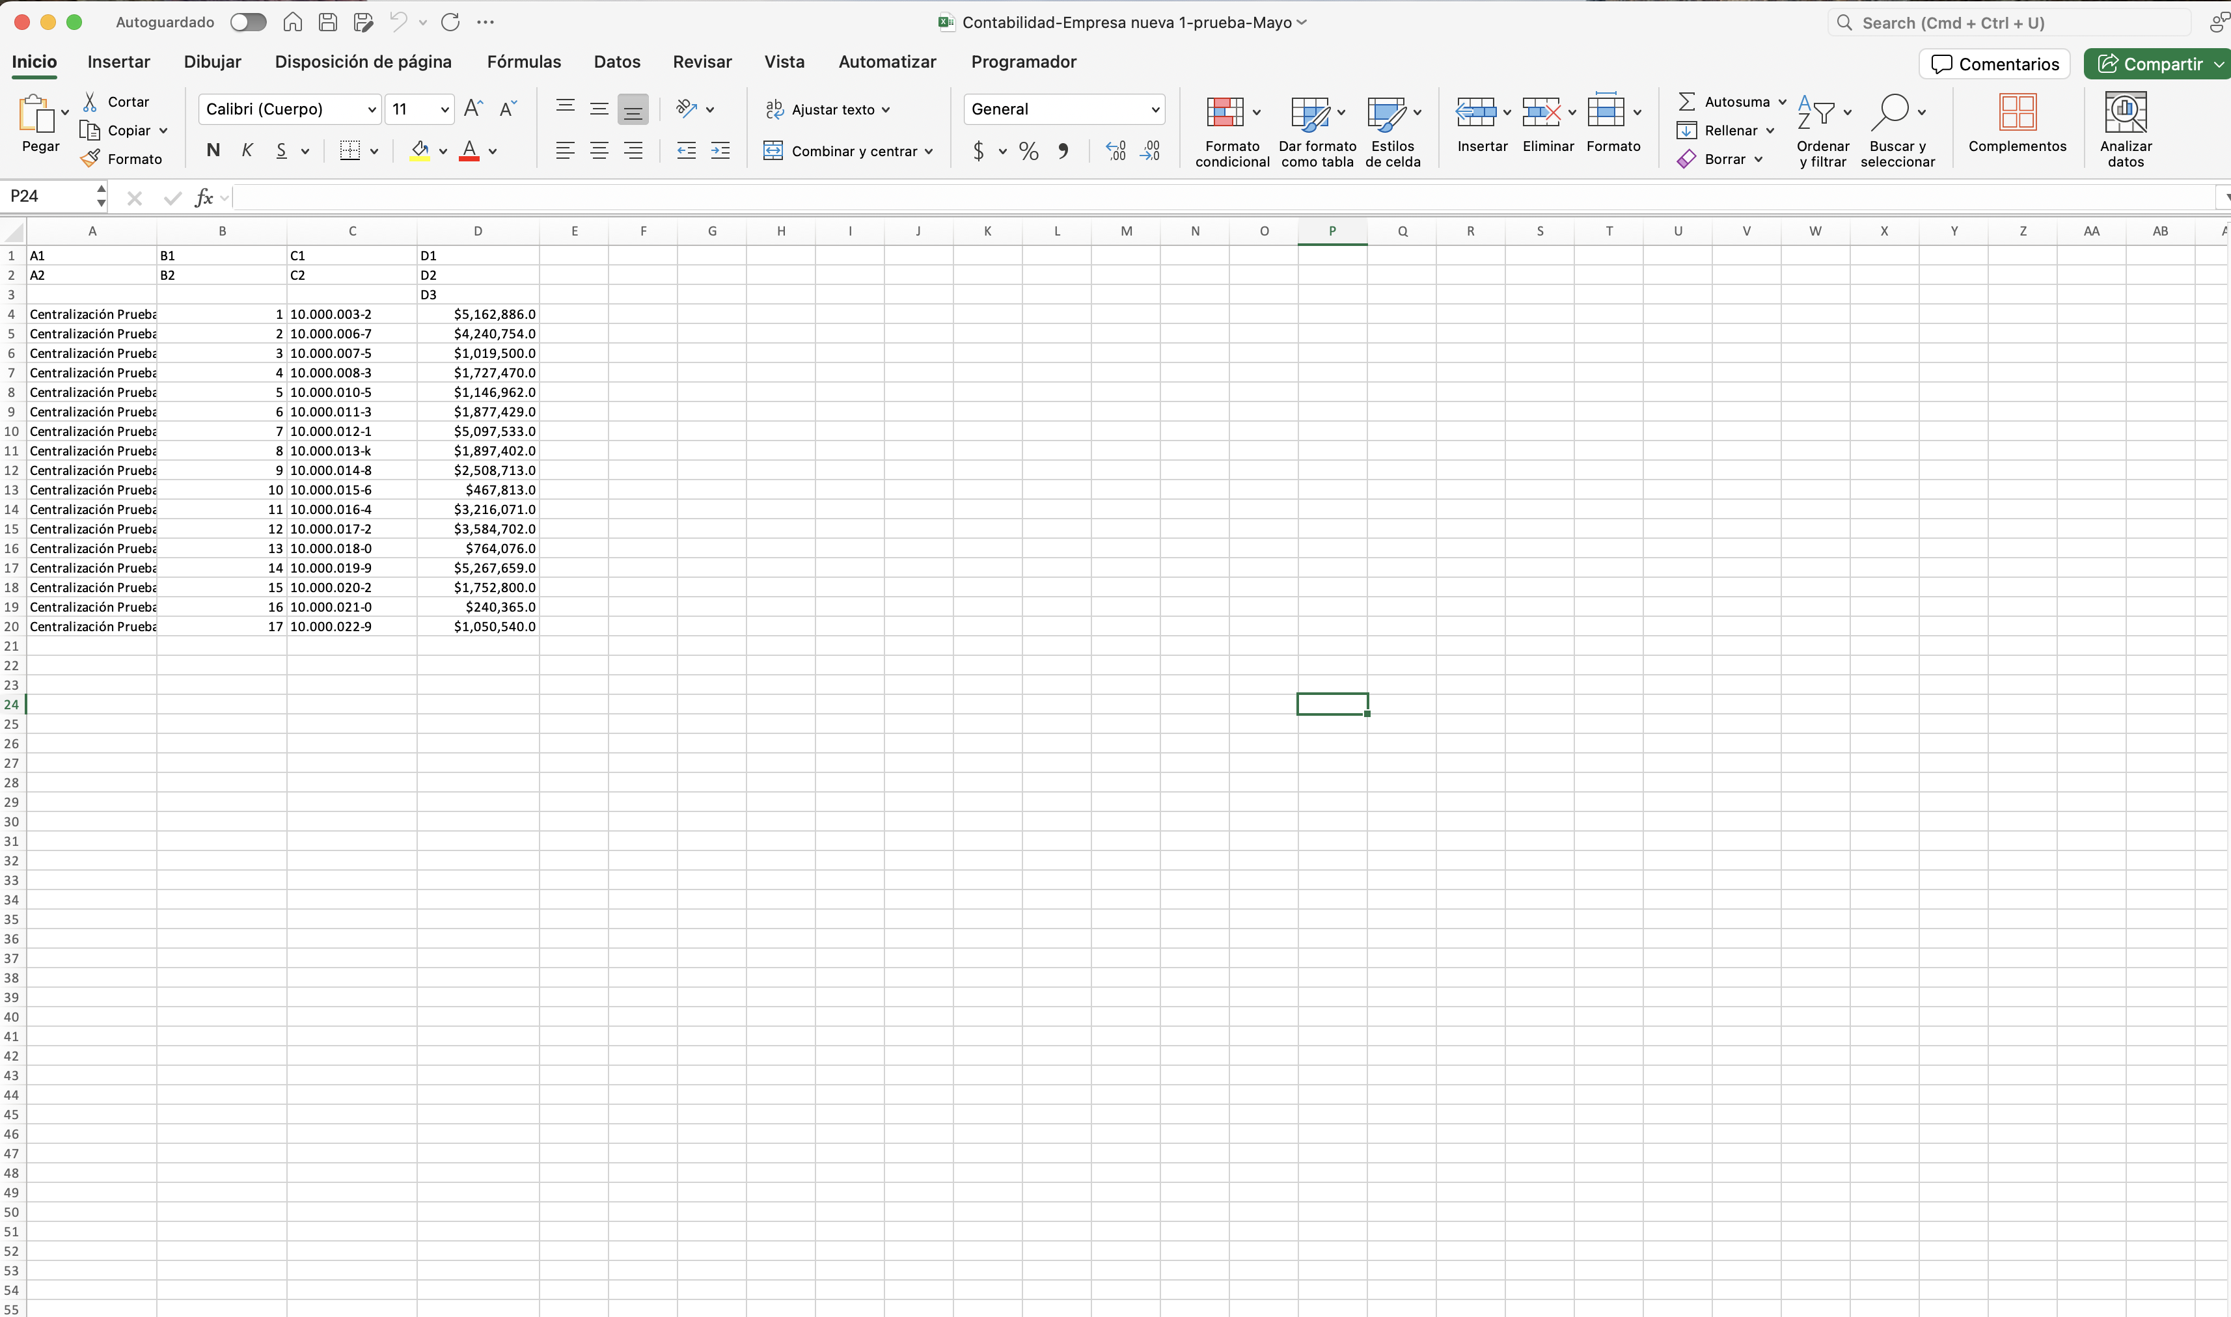
Task: Click the Comentarios button
Action: click(x=1994, y=64)
